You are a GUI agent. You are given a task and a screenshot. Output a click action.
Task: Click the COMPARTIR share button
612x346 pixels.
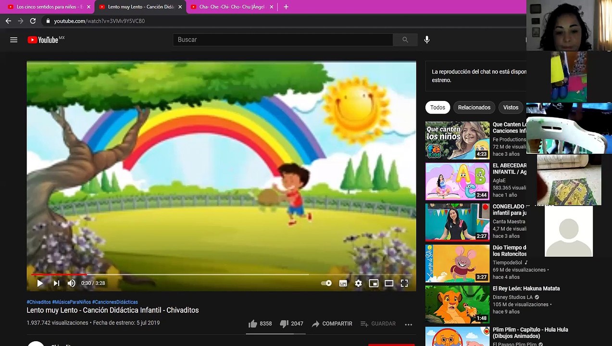pos(332,324)
